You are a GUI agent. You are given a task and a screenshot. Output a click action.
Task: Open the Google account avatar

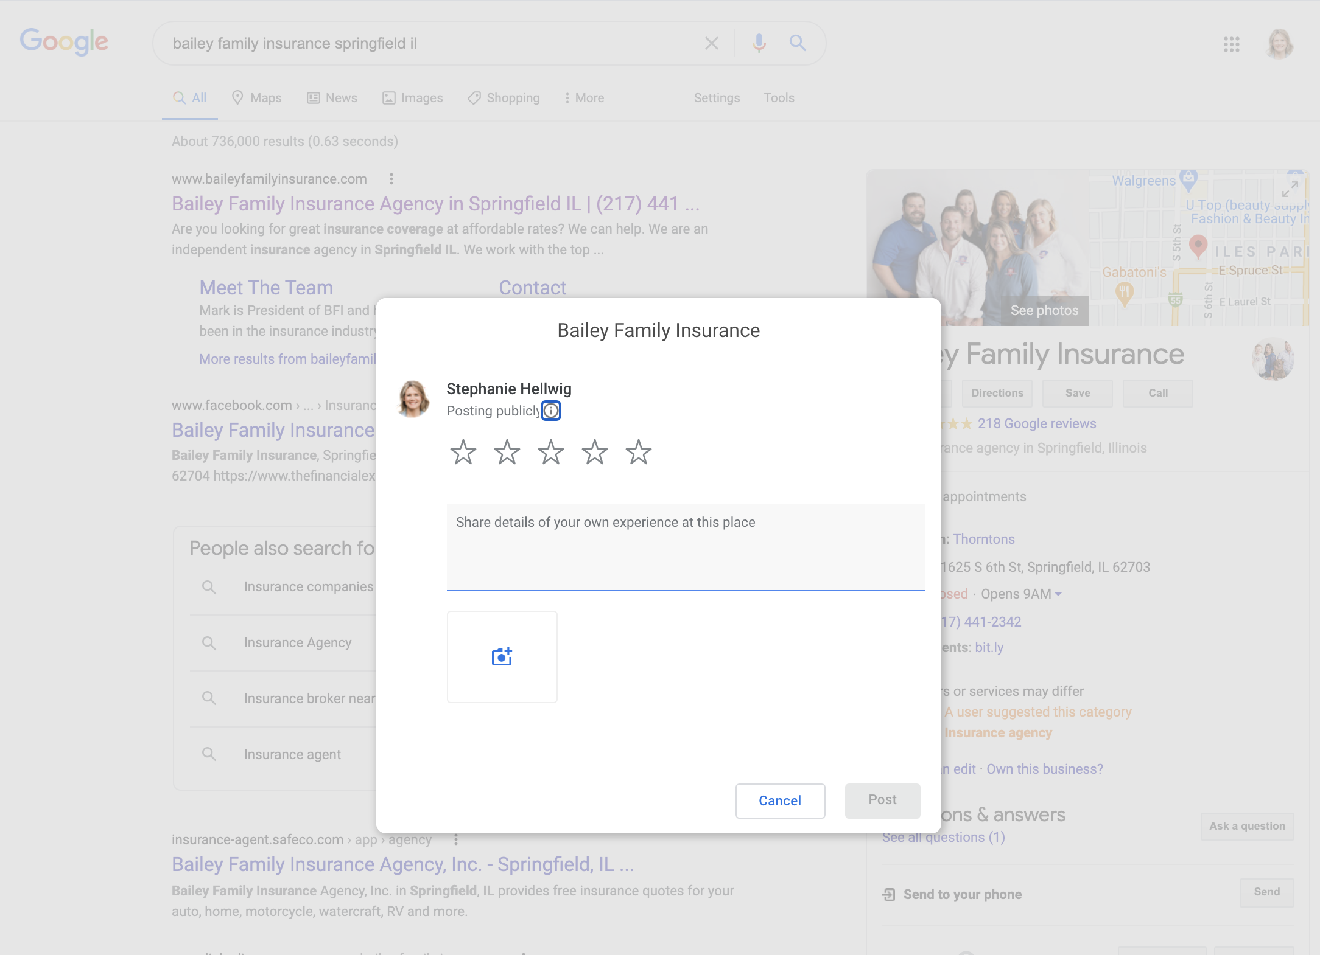tap(1279, 44)
